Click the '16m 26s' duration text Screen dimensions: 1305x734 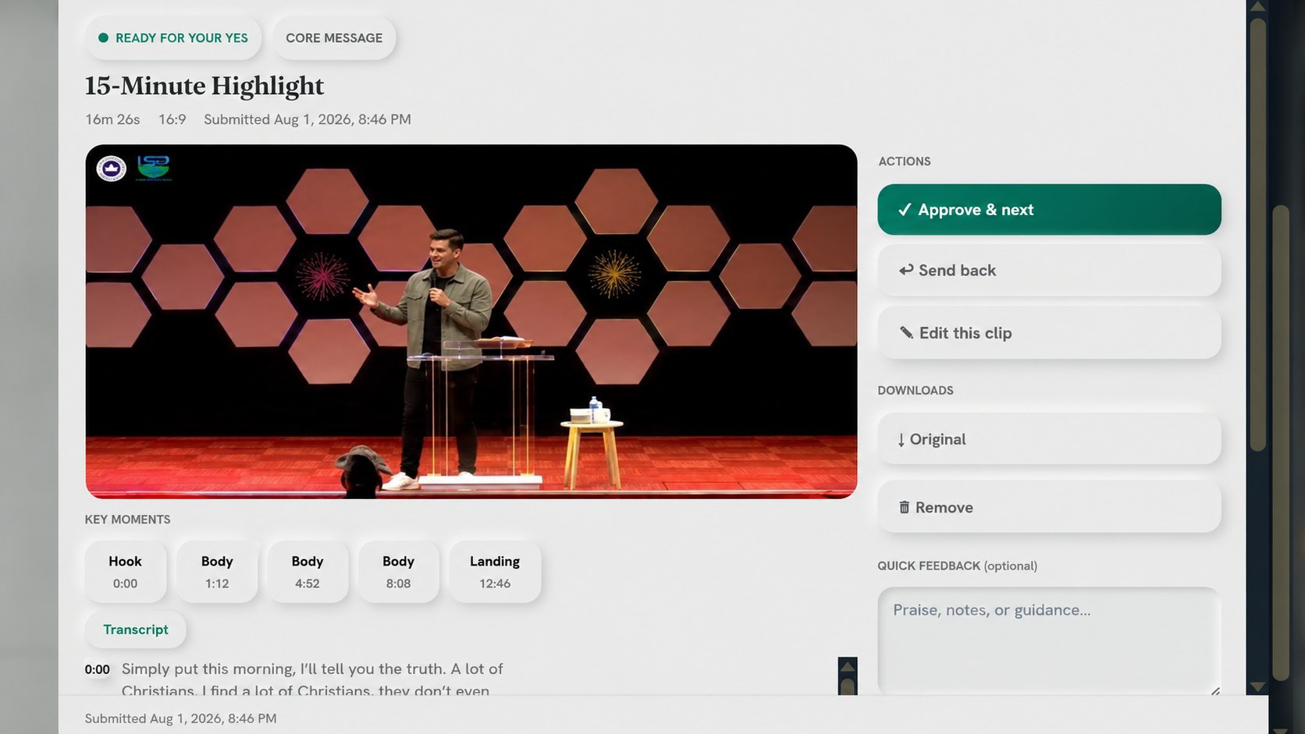pos(112,119)
